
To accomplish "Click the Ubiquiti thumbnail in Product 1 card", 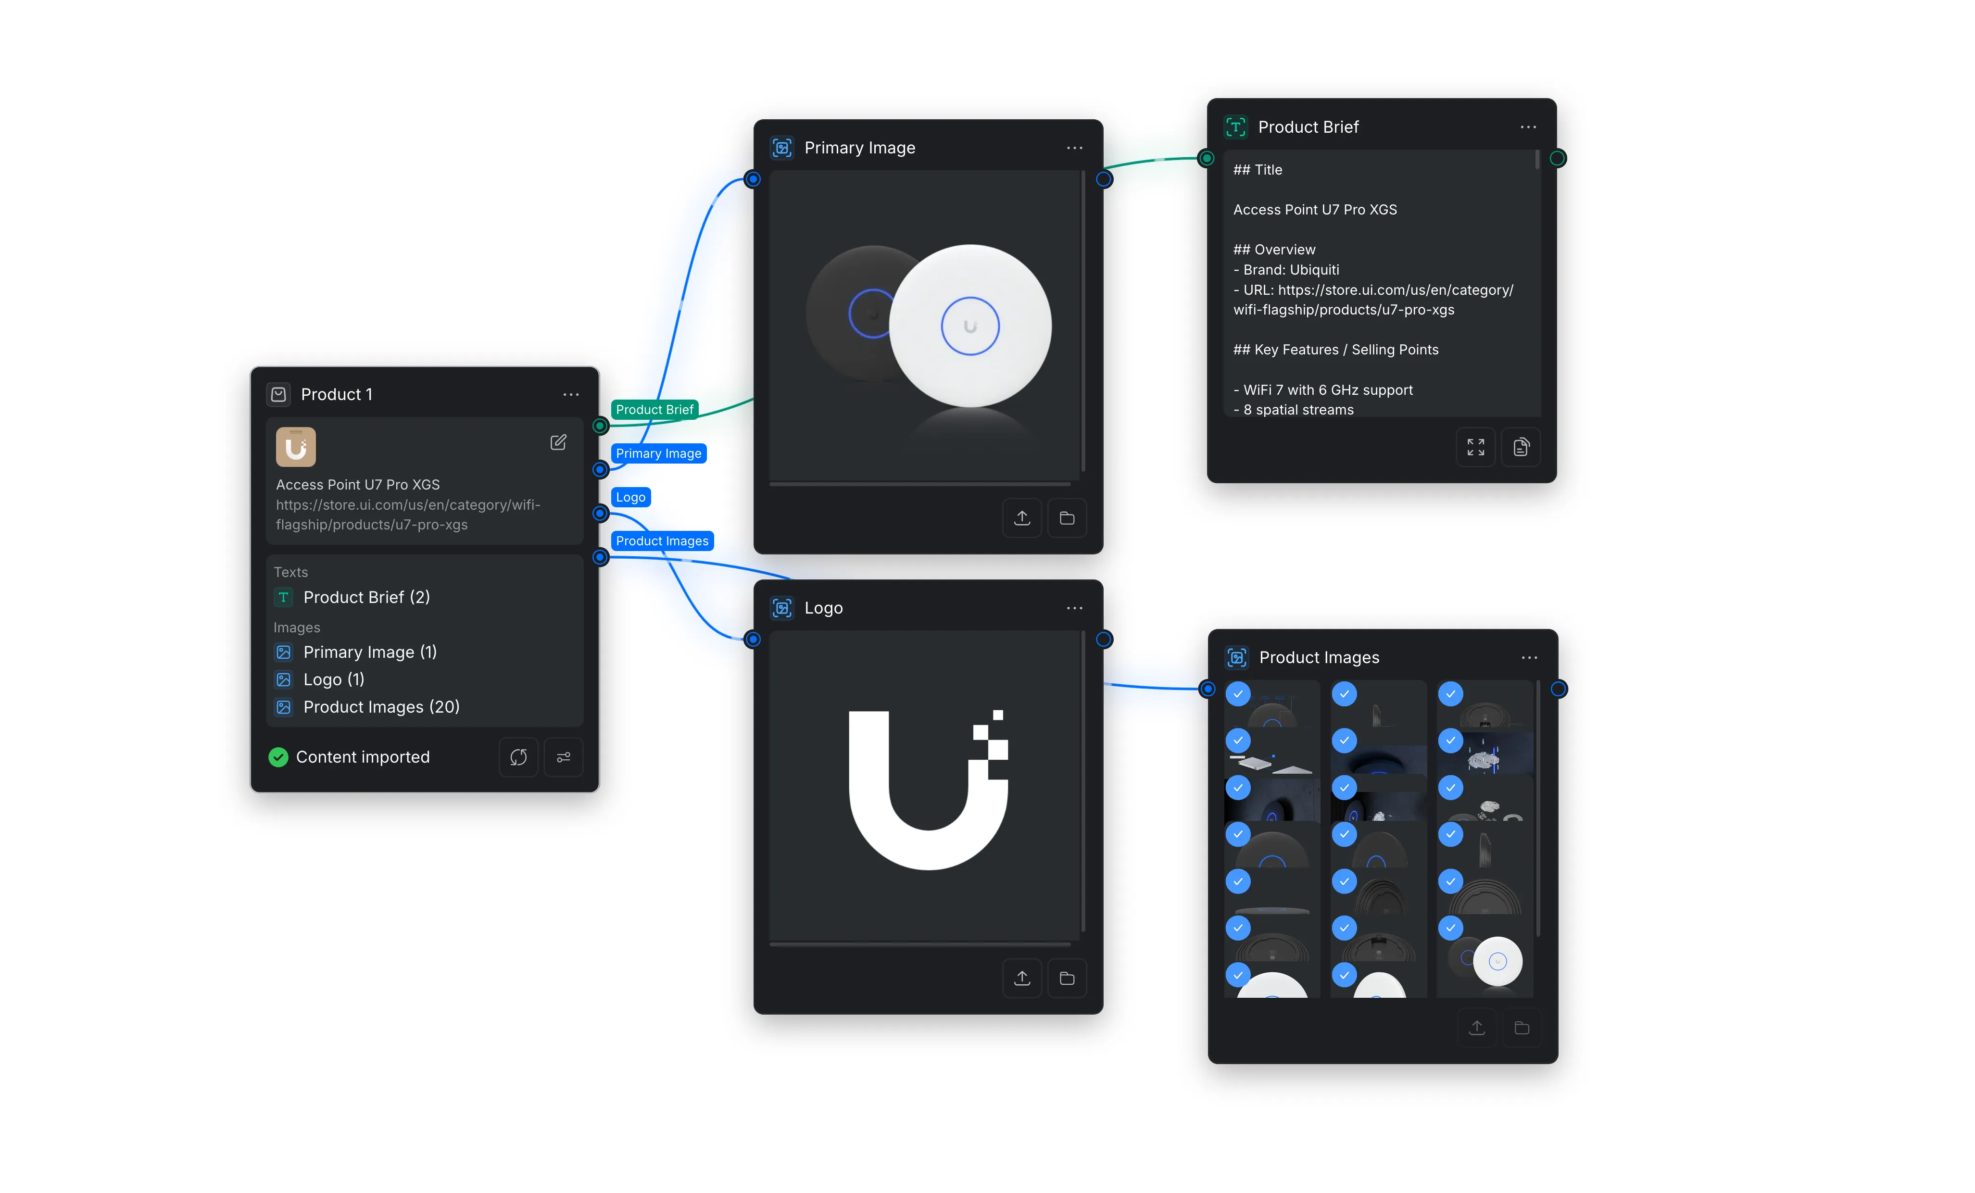I will (x=296, y=447).
